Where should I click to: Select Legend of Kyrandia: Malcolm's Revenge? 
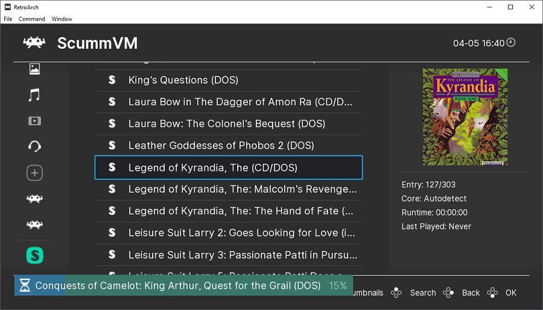click(x=229, y=190)
